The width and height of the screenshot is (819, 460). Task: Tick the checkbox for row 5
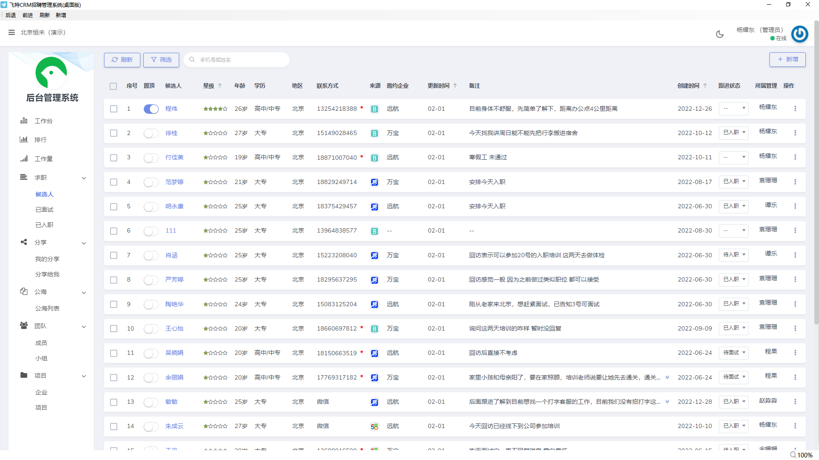point(113,207)
